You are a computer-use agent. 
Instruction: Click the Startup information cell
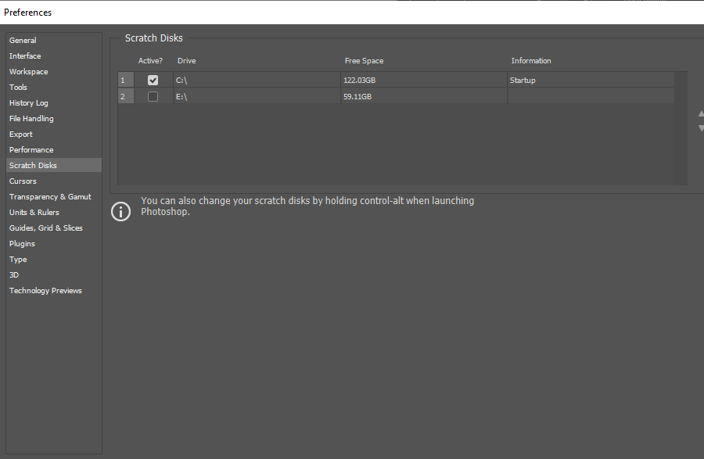click(591, 81)
